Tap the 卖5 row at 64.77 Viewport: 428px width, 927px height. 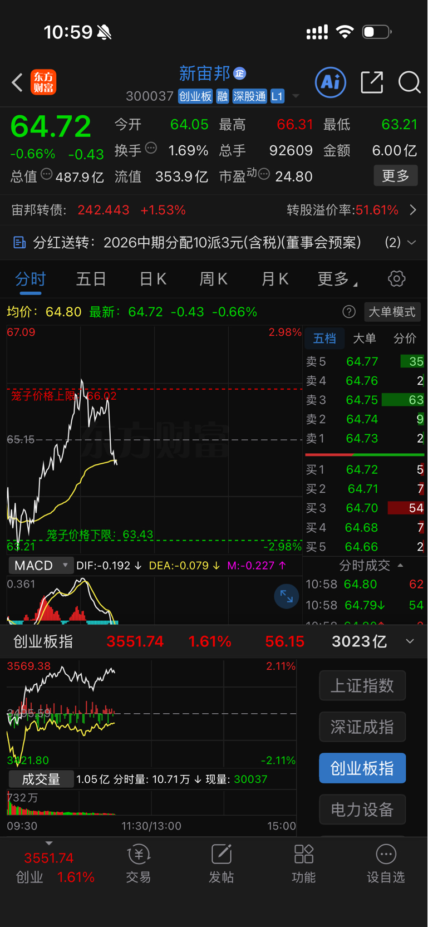point(365,361)
